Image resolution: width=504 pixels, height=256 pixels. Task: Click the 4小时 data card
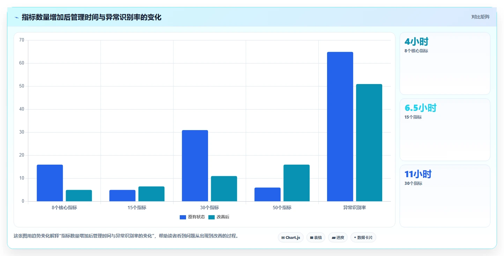[x=445, y=63]
